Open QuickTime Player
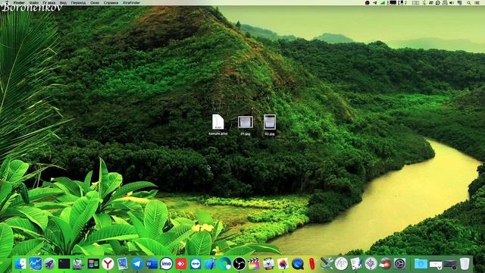This screenshot has width=485, height=273. tap(298, 264)
